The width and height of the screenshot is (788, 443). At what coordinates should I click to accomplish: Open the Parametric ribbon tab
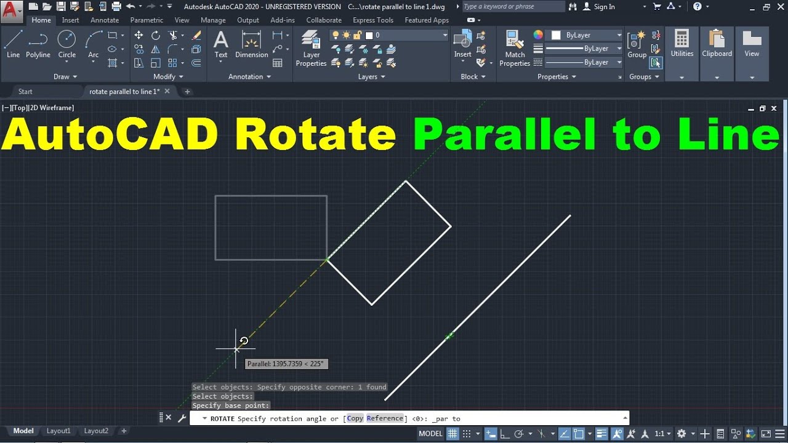coord(147,20)
